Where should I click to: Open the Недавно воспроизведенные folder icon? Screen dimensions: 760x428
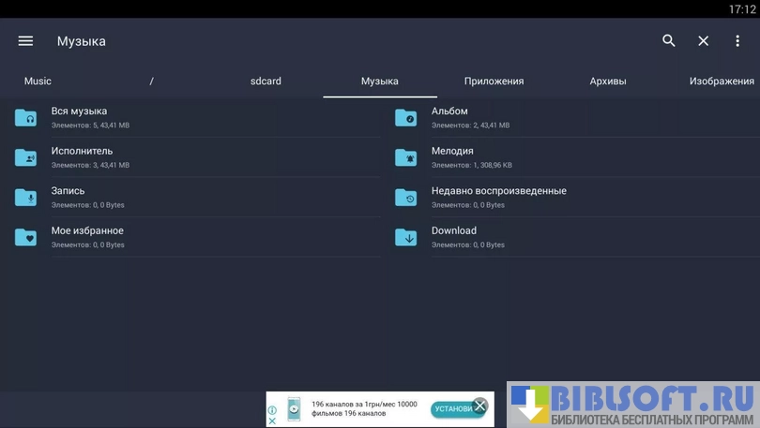click(x=406, y=198)
